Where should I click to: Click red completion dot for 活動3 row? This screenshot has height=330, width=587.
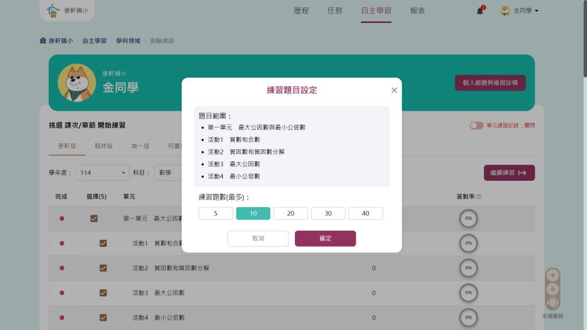[62, 293]
